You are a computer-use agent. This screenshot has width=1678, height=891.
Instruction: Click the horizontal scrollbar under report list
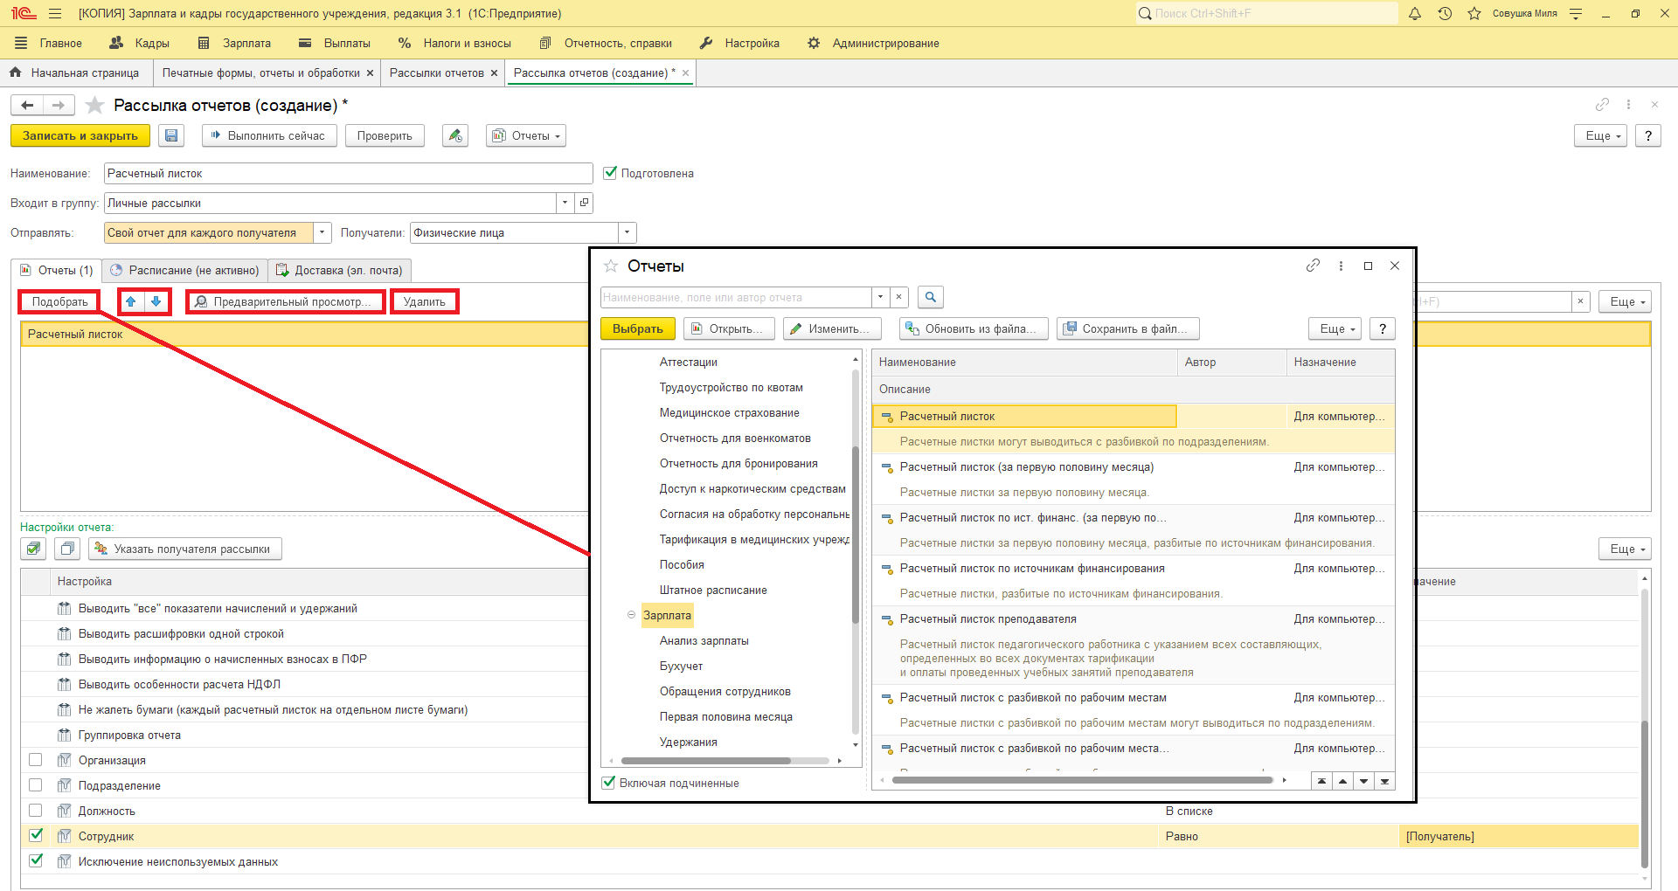click(x=1083, y=780)
